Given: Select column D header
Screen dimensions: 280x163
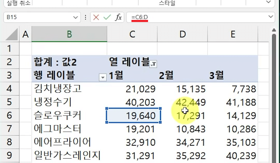Looking at the screenshot, I should pyautogui.click(x=183, y=34).
